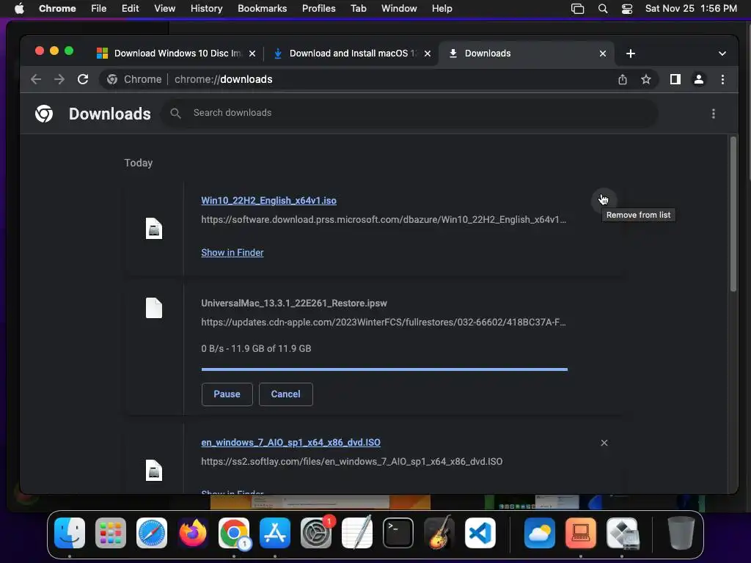Open the History menu
This screenshot has width=751, height=563.
(x=206, y=9)
